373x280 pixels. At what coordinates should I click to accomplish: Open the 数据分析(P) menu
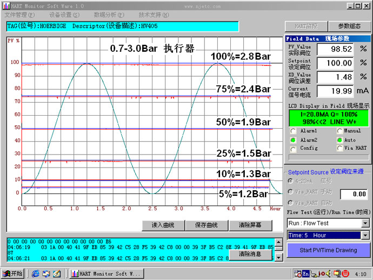click(109, 15)
